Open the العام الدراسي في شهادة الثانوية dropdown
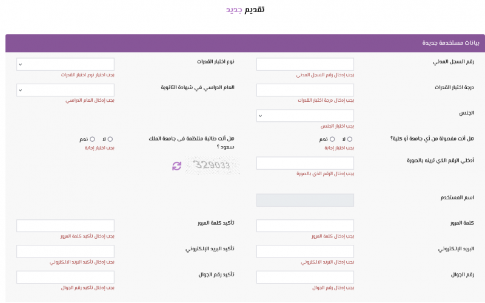Viewport: 485px width, 303px height. click(x=65, y=90)
